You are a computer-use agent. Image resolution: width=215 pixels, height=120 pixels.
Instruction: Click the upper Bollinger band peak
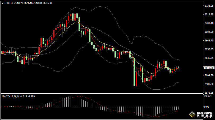coord(100,6)
